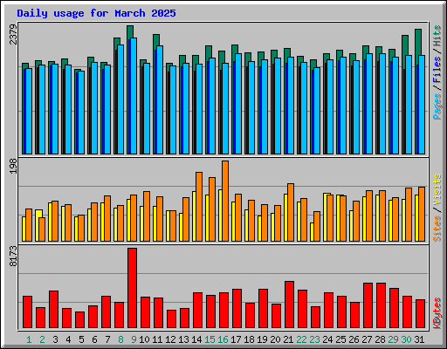The width and height of the screenshot is (447, 349).
Task: Click day 16 on the x-axis
Action: pyautogui.click(x=223, y=339)
